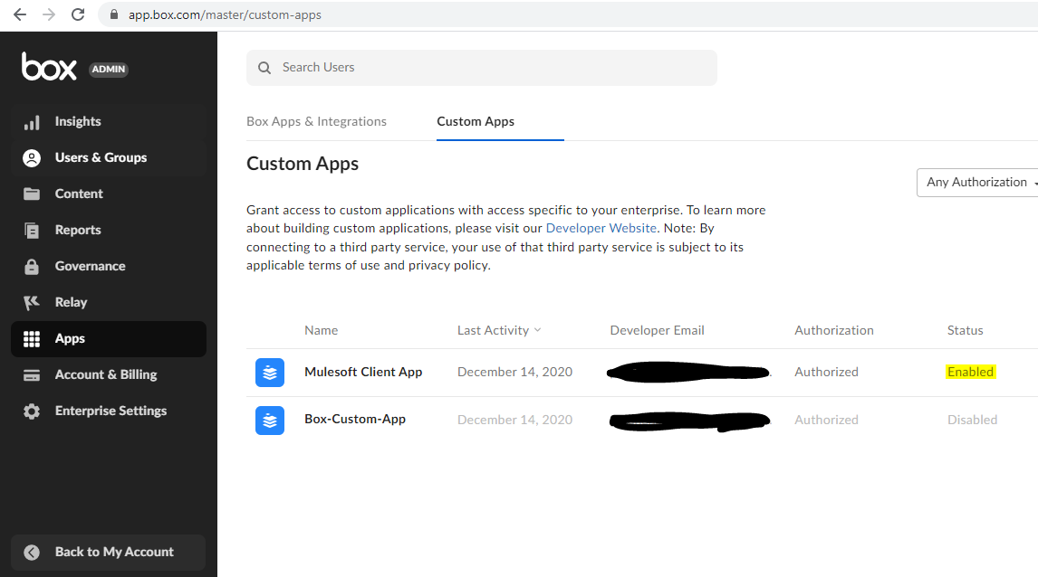Screen dimensions: 1038x577
Task: Click the Enterprise Settings gear icon
Action: pos(32,411)
